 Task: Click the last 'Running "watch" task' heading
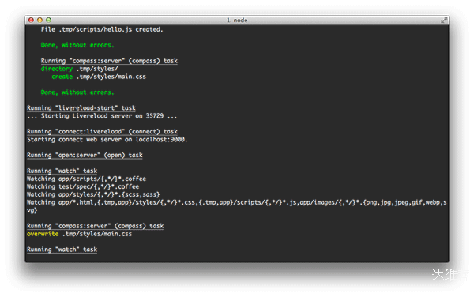[62, 250]
